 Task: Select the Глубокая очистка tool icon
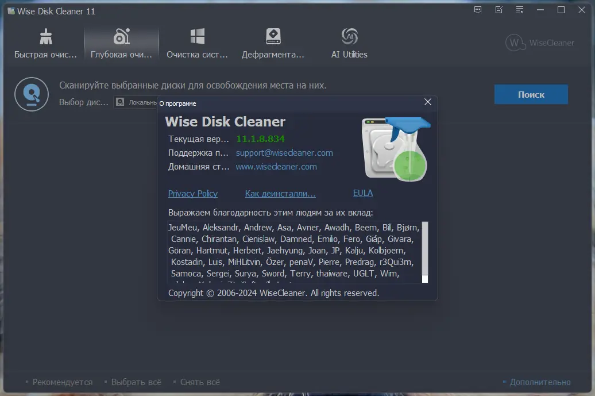[x=121, y=36]
